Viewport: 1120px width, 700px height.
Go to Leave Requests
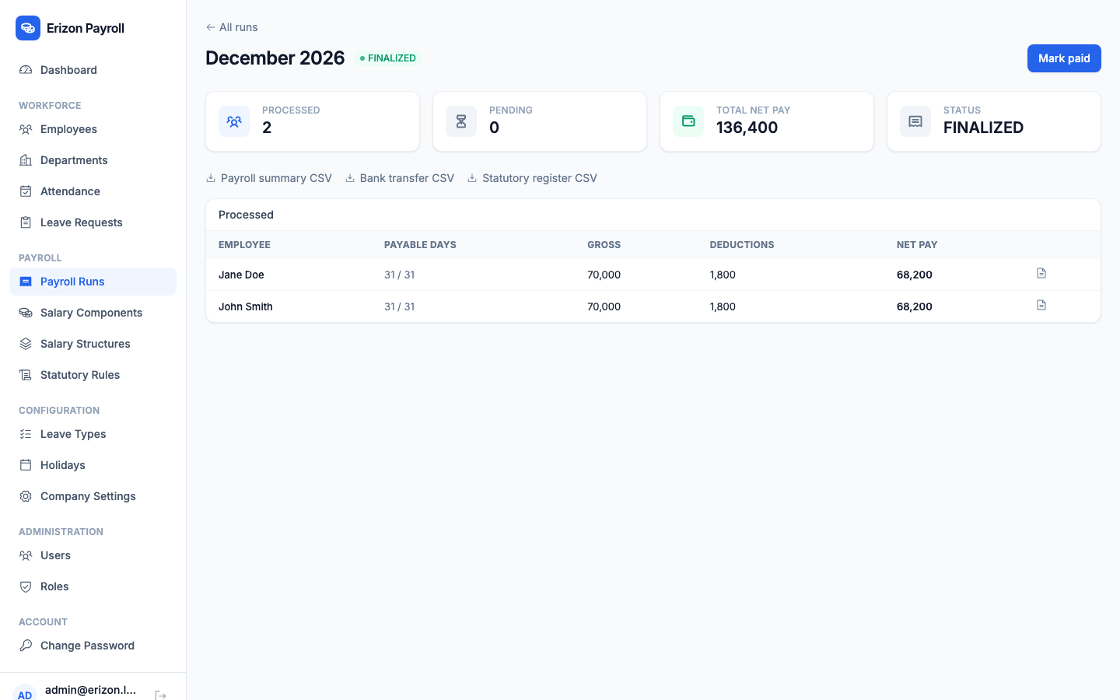[93, 222]
